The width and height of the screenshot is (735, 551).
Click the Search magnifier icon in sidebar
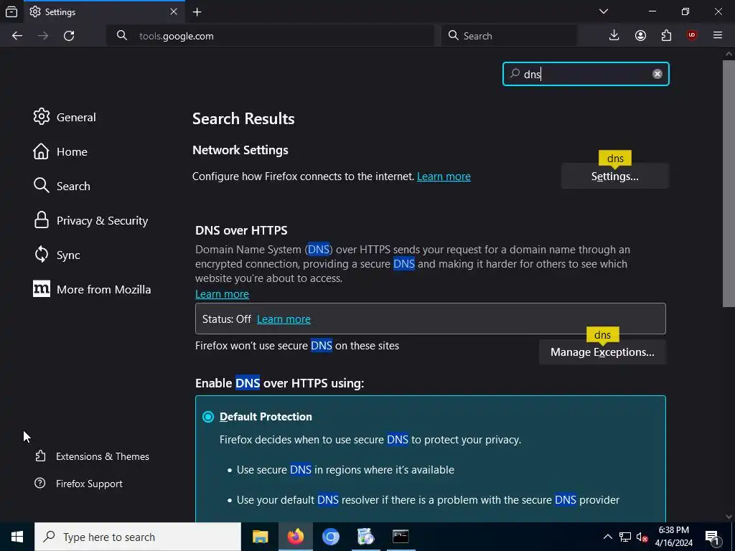(x=41, y=186)
